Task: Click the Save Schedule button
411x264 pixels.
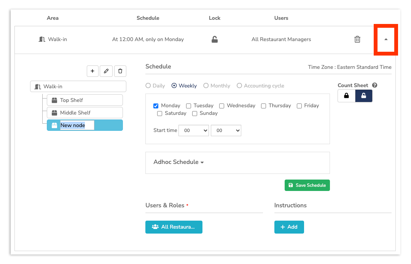Action: tap(307, 185)
